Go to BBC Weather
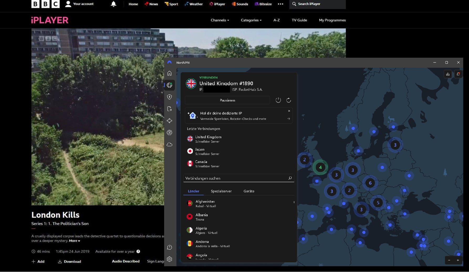The width and height of the screenshot is (469, 272). coord(194,4)
